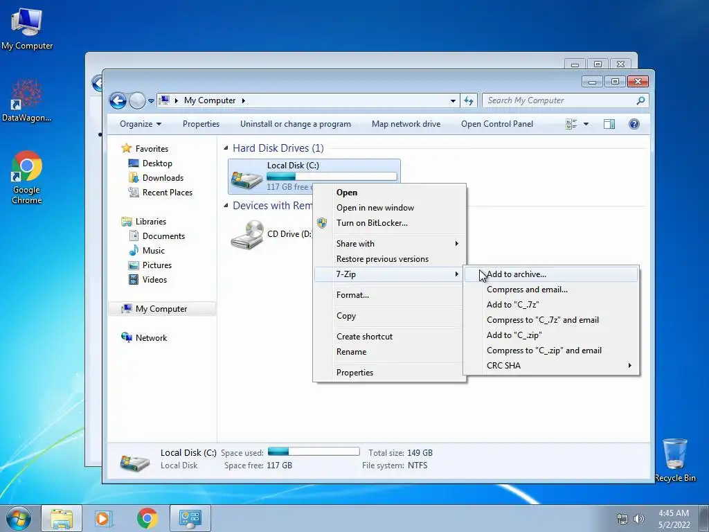Click the Forward navigation arrow button
Image resolution: width=709 pixels, height=532 pixels.
coord(137,100)
